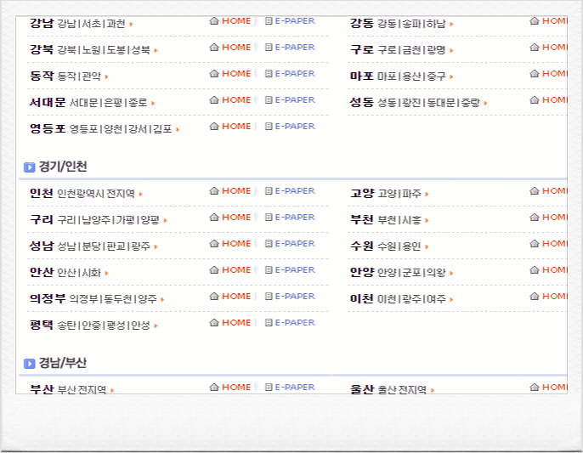Viewport: 583px width, 453px height.
Task: Select the 구로 region name
Action: pyautogui.click(x=362, y=49)
